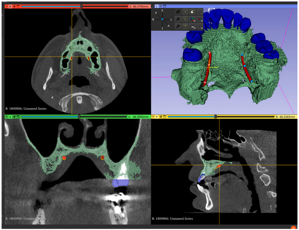Click the I inferior axis label
Image resolution: width=299 pixels, height=230 pixels.
tap(162, 28)
